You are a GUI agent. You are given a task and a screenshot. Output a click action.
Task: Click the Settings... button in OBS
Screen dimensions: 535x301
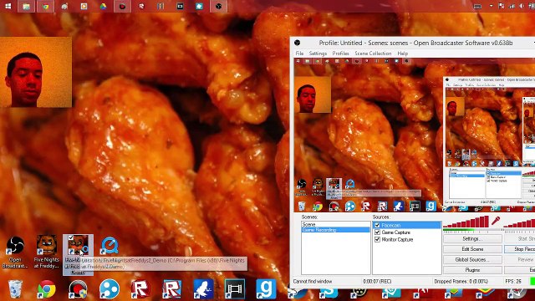click(x=472, y=239)
